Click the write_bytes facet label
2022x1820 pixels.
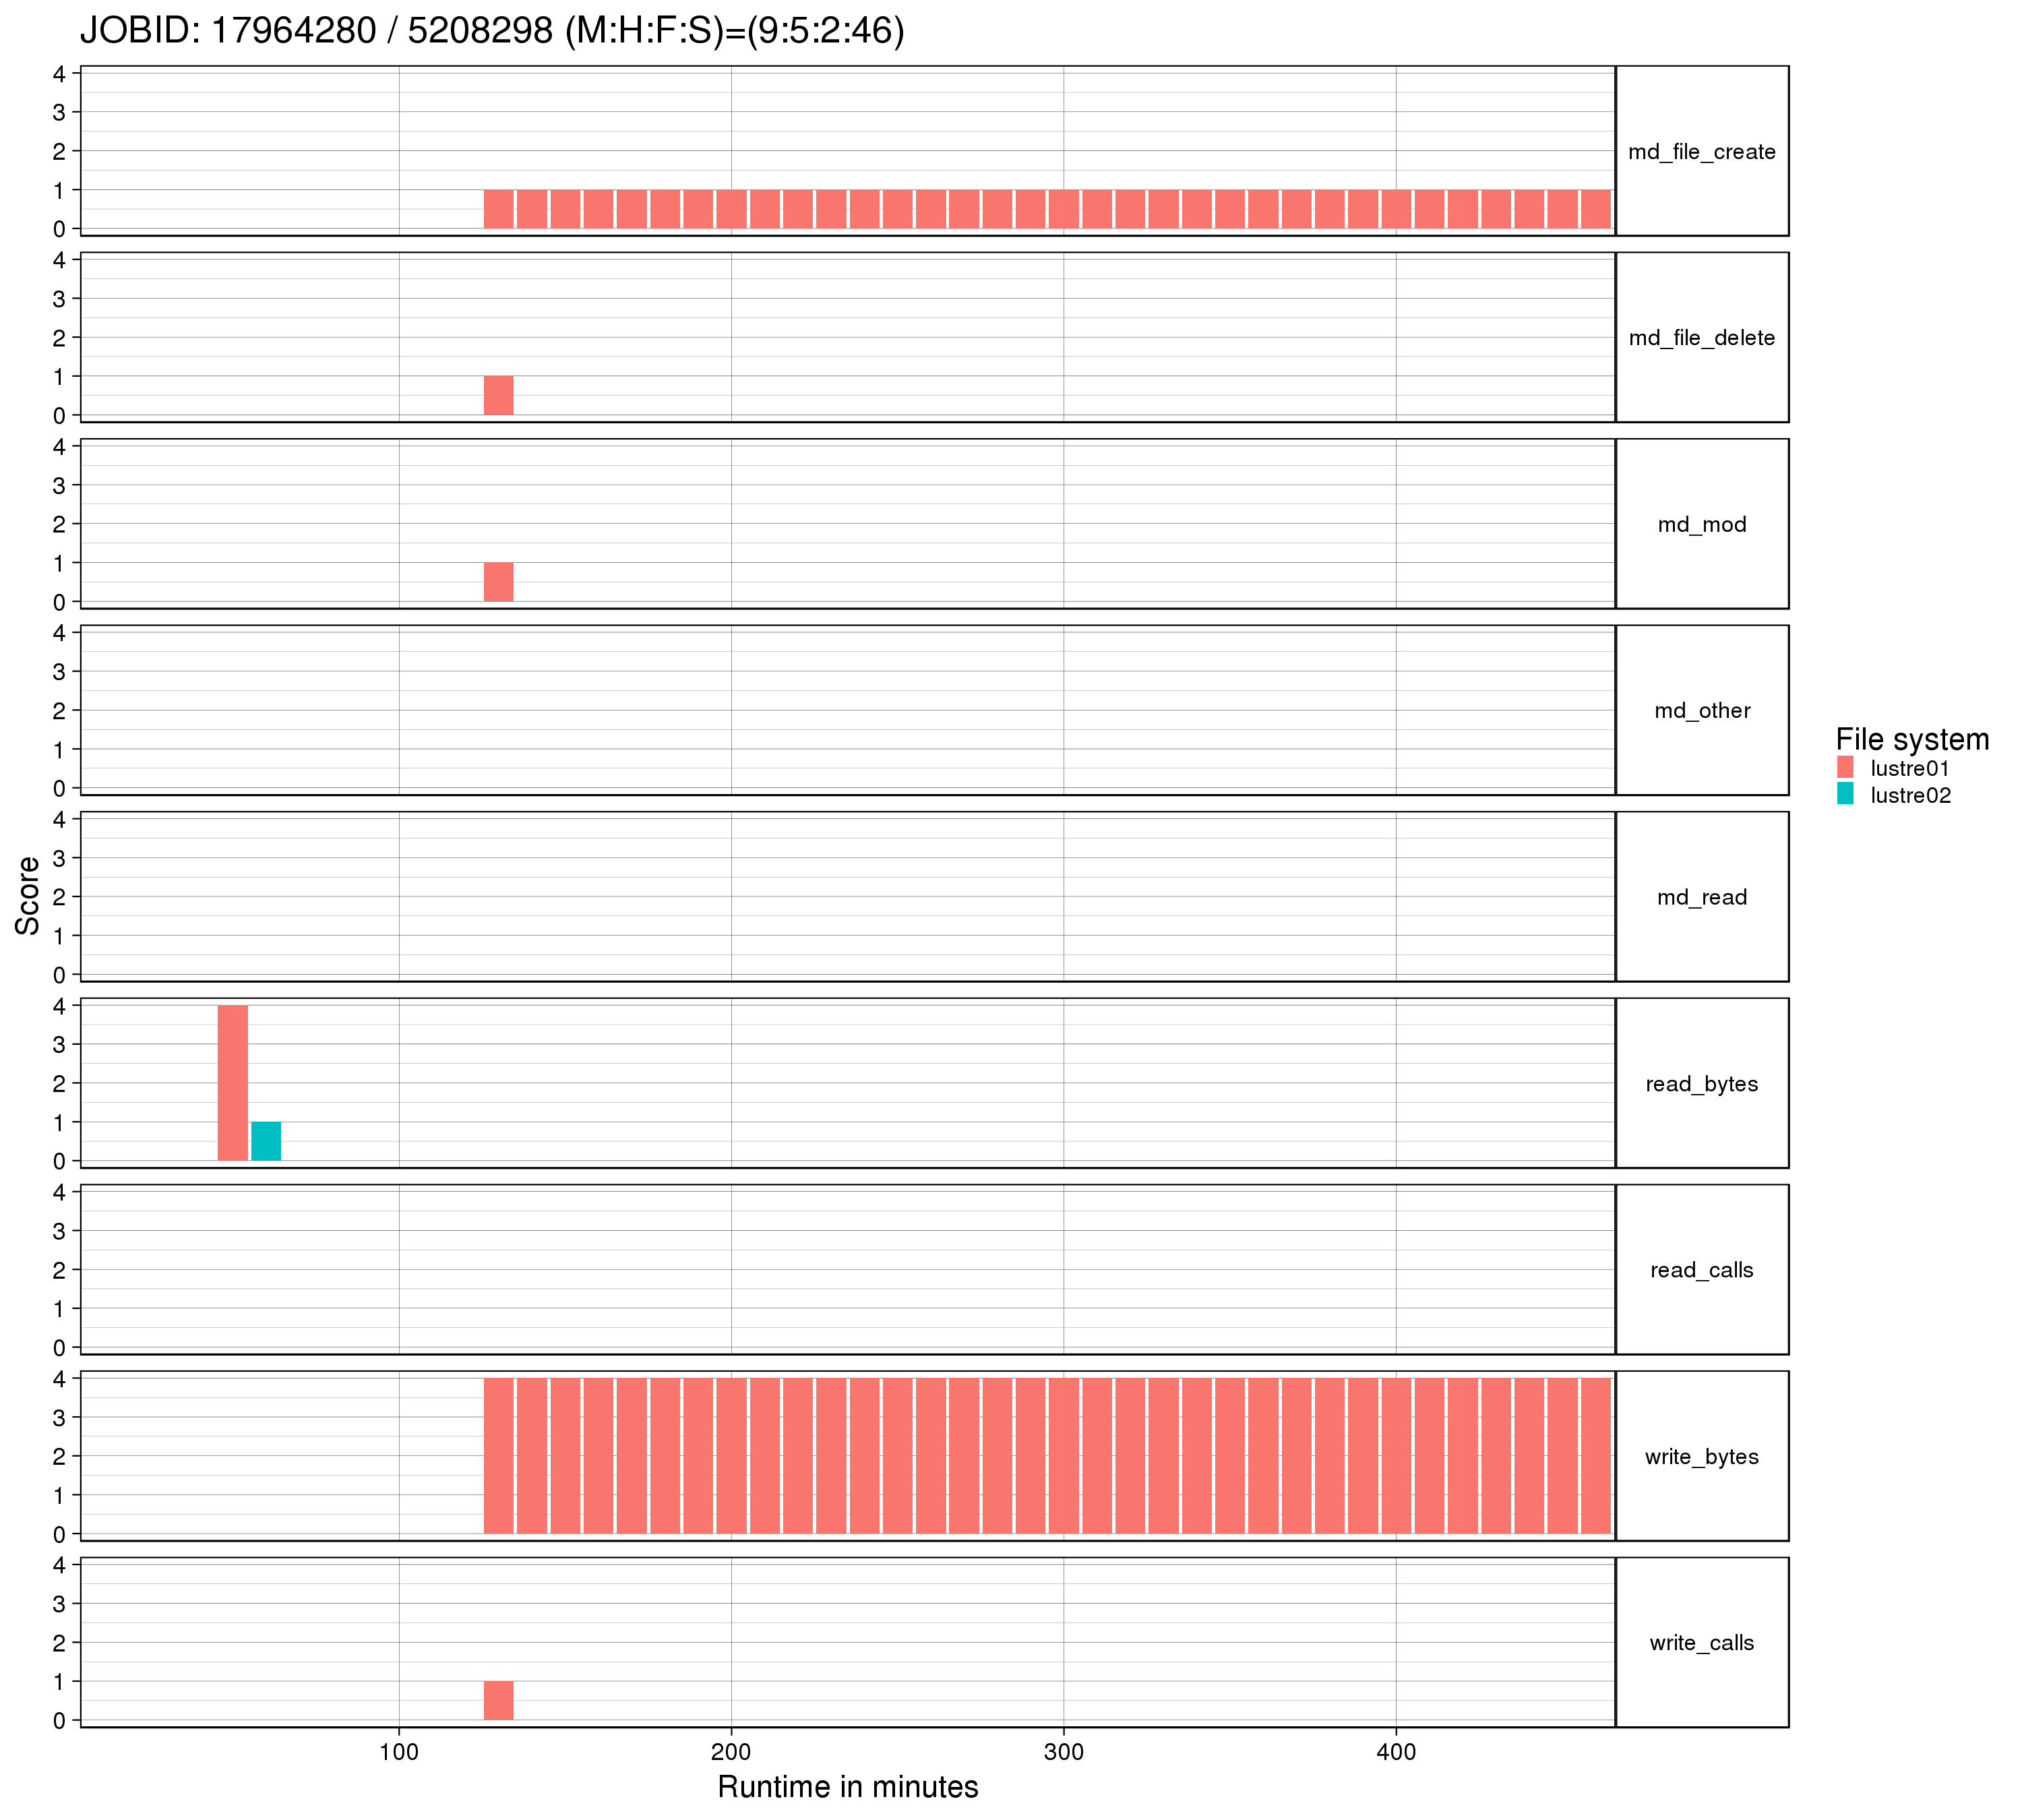(1701, 1457)
